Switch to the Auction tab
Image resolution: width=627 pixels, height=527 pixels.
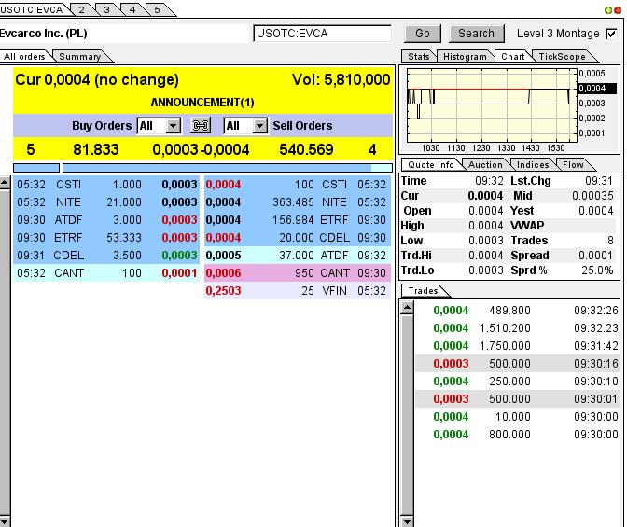point(485,165)
